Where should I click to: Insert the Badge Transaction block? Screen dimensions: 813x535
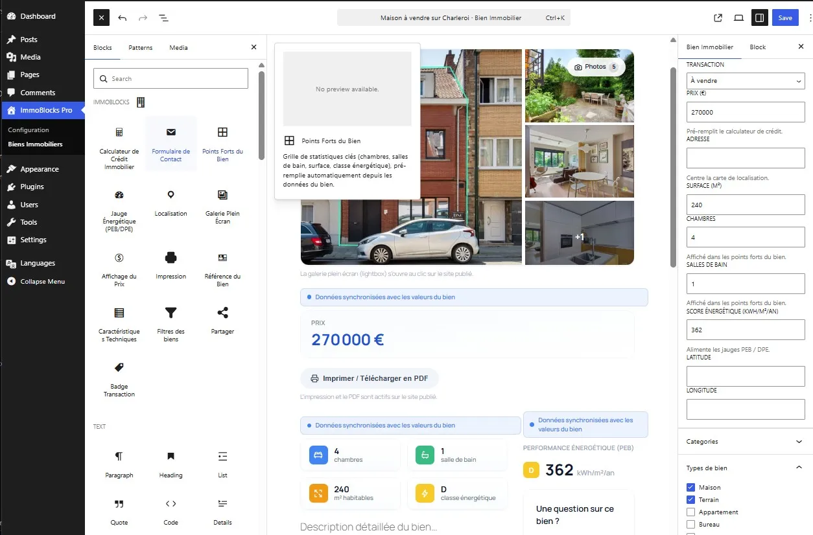(x=119, y=380)
